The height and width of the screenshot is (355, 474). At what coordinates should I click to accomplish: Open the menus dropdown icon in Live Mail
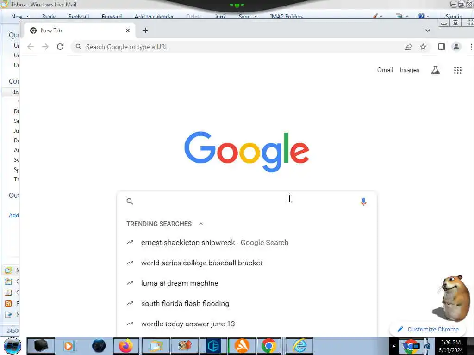click(x=401, y=16)
